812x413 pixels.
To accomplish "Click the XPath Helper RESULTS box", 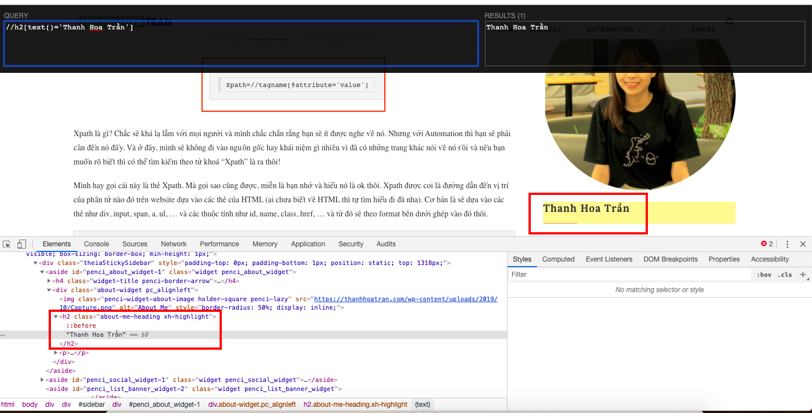I will pyautogui.click(x=645, y=44).
